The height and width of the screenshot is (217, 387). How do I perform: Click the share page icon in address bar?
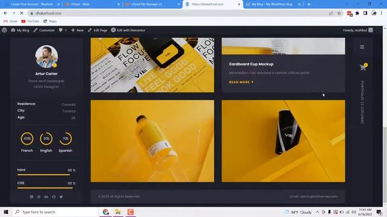331,13
